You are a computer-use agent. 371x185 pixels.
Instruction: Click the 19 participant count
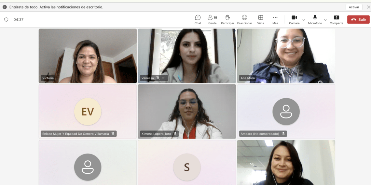215,18
